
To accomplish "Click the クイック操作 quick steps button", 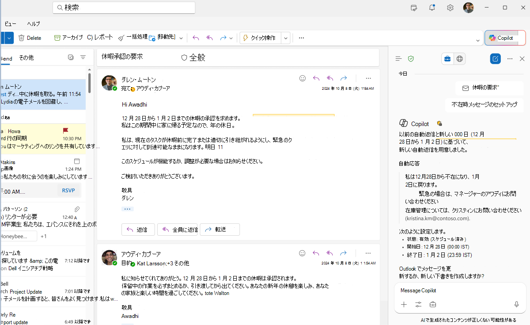I will click(260, 38).
